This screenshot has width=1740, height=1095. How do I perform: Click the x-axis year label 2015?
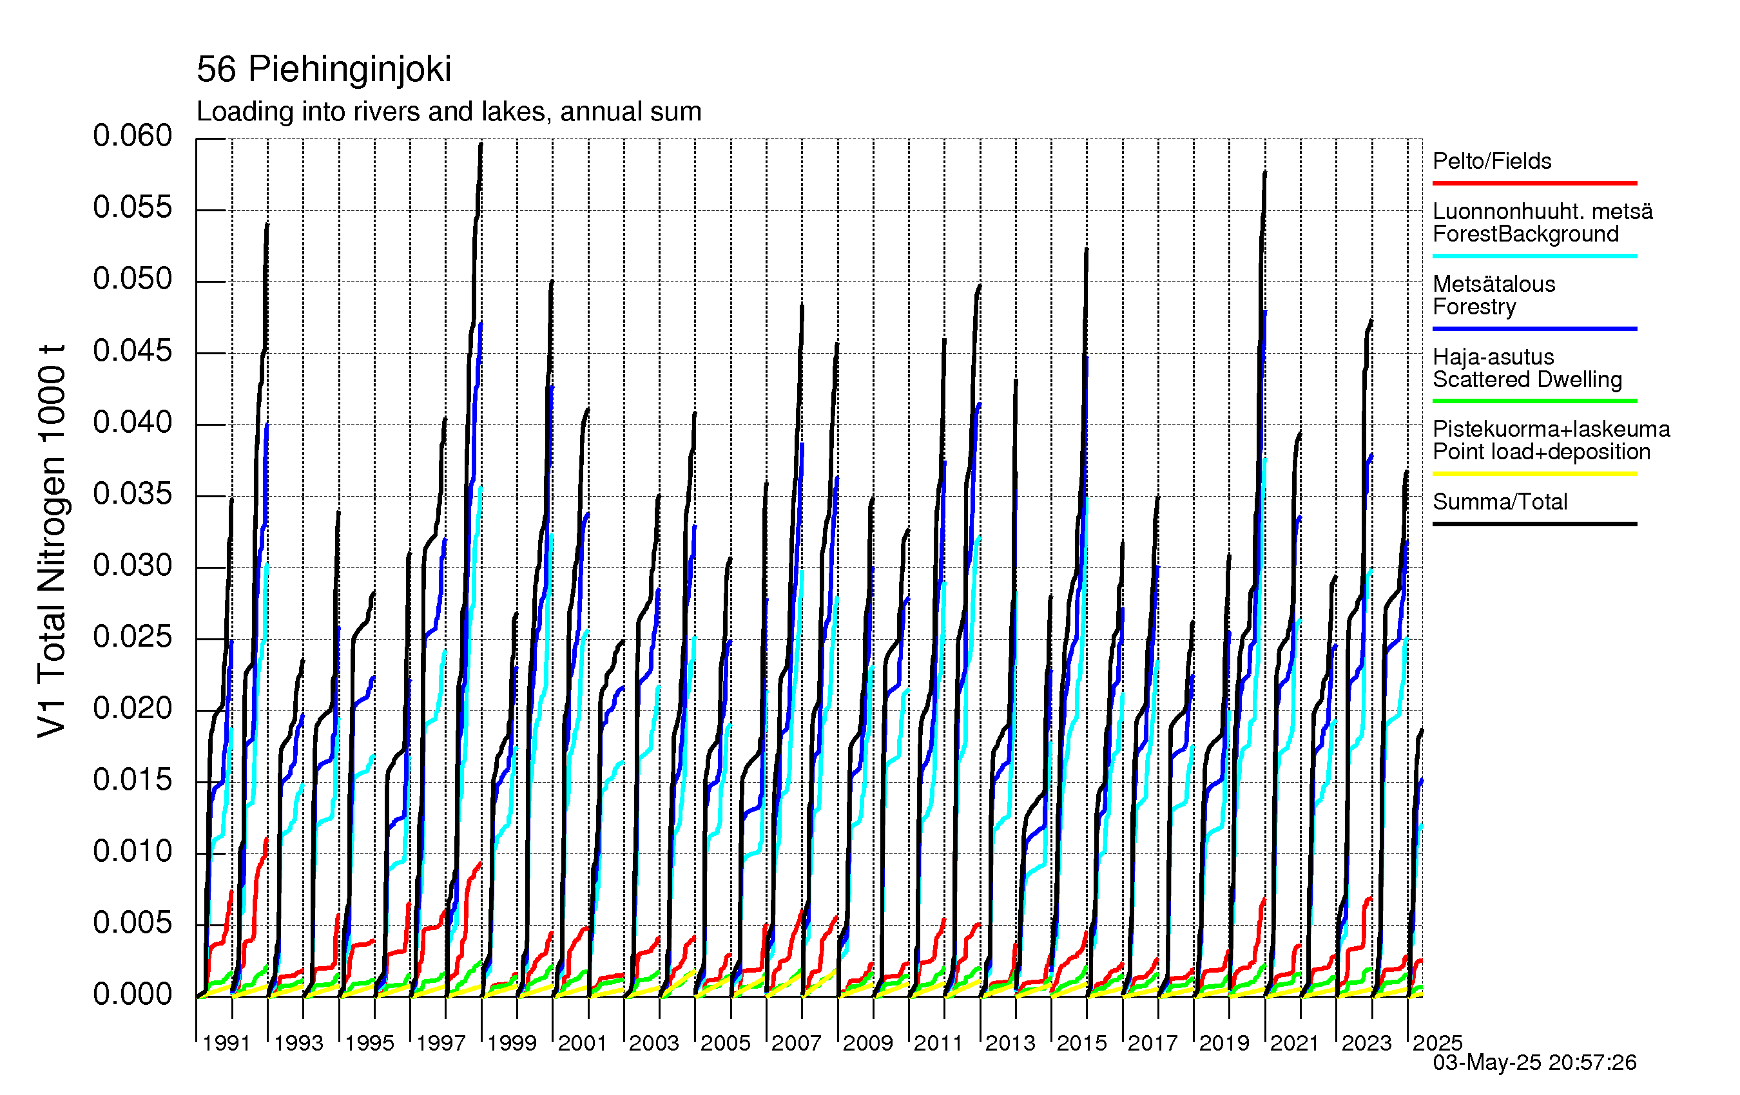click(1082, 1043)
